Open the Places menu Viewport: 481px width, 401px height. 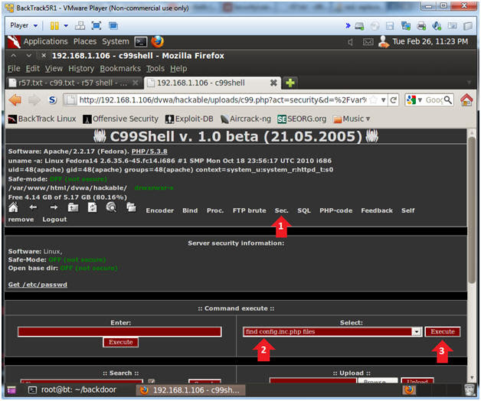(85, 41)
